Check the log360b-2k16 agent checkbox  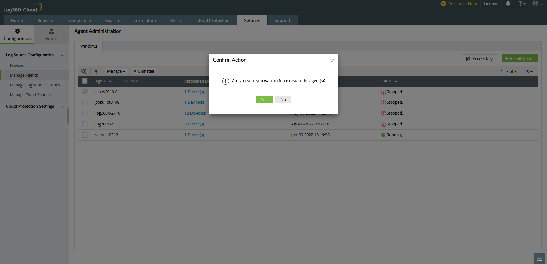click(x=85, y=113)
